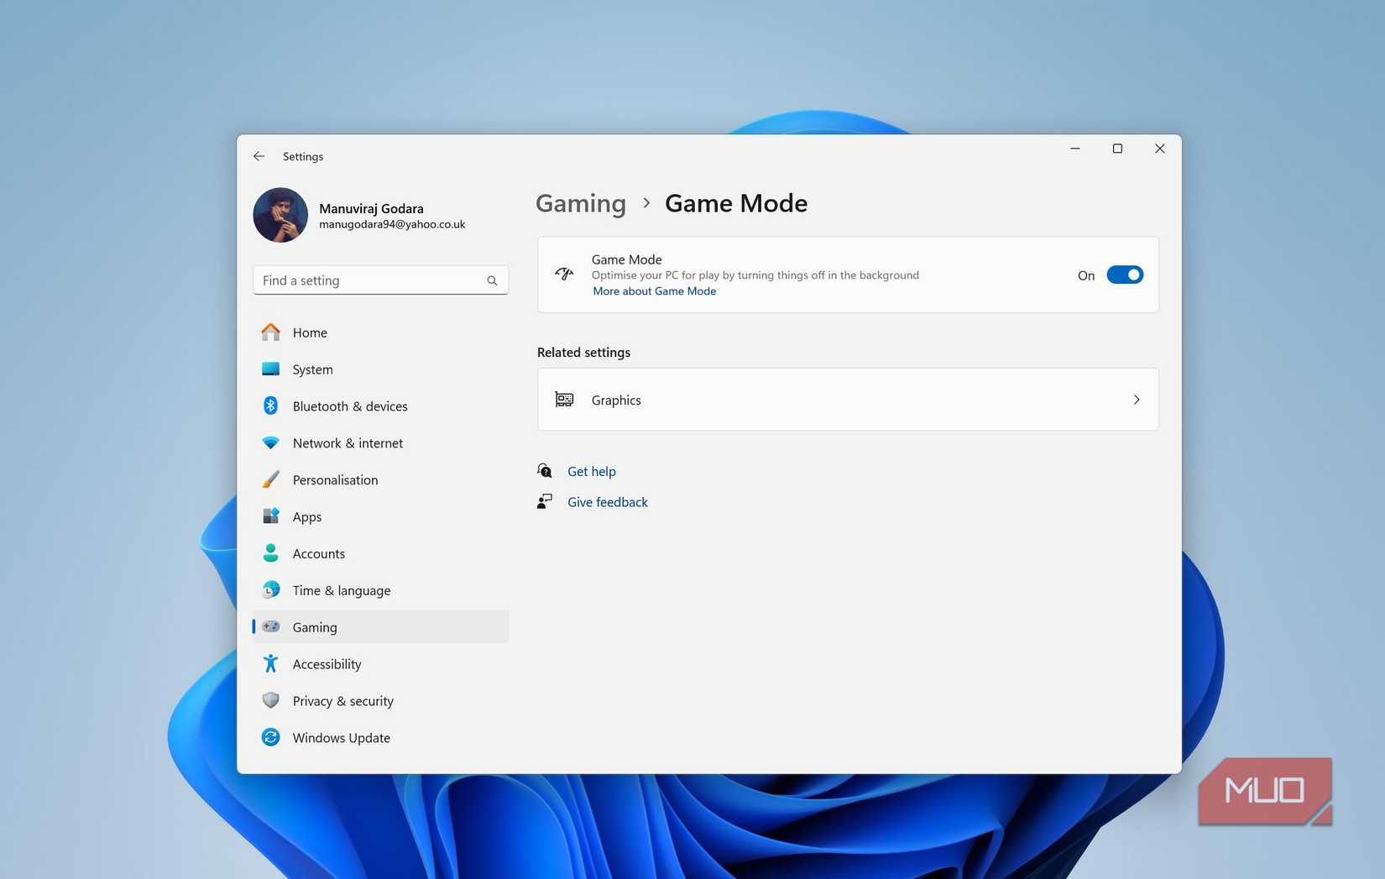Click the Graphics card icon

[564, 400]
